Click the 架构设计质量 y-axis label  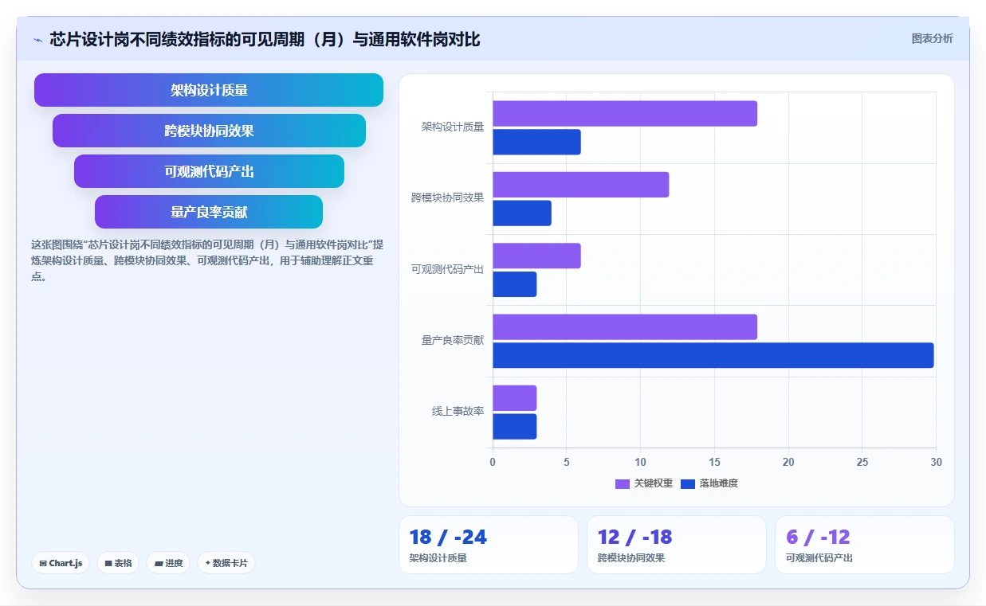453,127
